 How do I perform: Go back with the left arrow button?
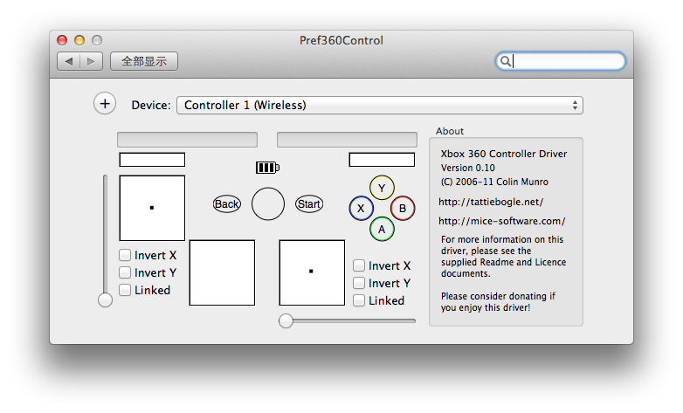(x=68, y=61)
